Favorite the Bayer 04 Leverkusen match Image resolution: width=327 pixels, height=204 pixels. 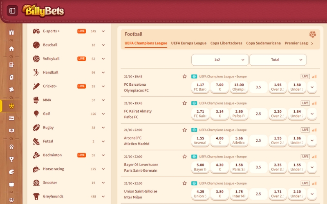click(185, 157)
